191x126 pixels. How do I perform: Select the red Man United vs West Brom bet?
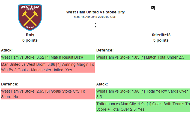tap(48, 67)
